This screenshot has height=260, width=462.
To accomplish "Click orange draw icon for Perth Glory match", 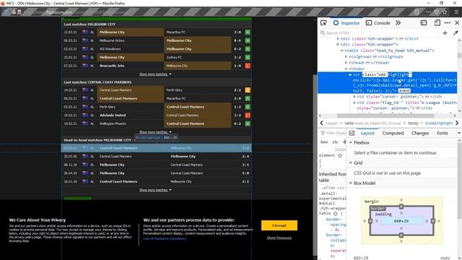I will [x=248, y=90].
